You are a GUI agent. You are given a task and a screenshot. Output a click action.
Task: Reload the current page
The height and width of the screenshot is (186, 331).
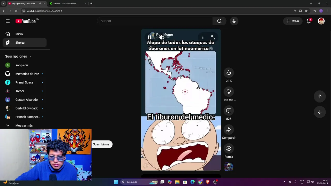pyautogui.click(x=16, y=11)
